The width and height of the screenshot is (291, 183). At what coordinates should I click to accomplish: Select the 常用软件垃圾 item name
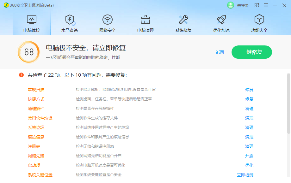40,118
